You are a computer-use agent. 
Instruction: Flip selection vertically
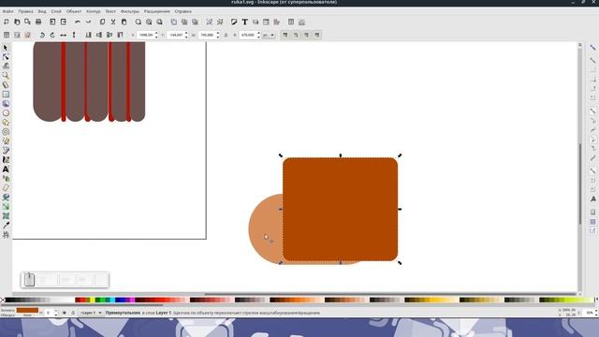tap(74, 35)
